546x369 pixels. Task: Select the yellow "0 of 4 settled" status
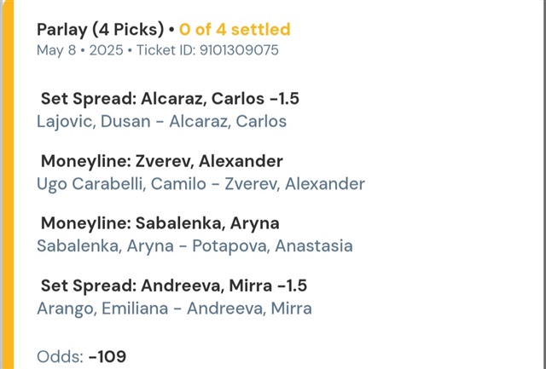(x=235, y=29)
